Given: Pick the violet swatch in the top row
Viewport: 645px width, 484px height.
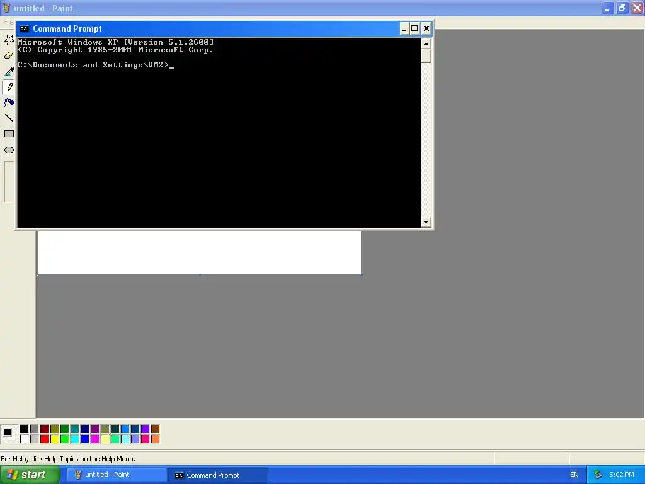Looking at the screenshot, I should coord(146,429).
